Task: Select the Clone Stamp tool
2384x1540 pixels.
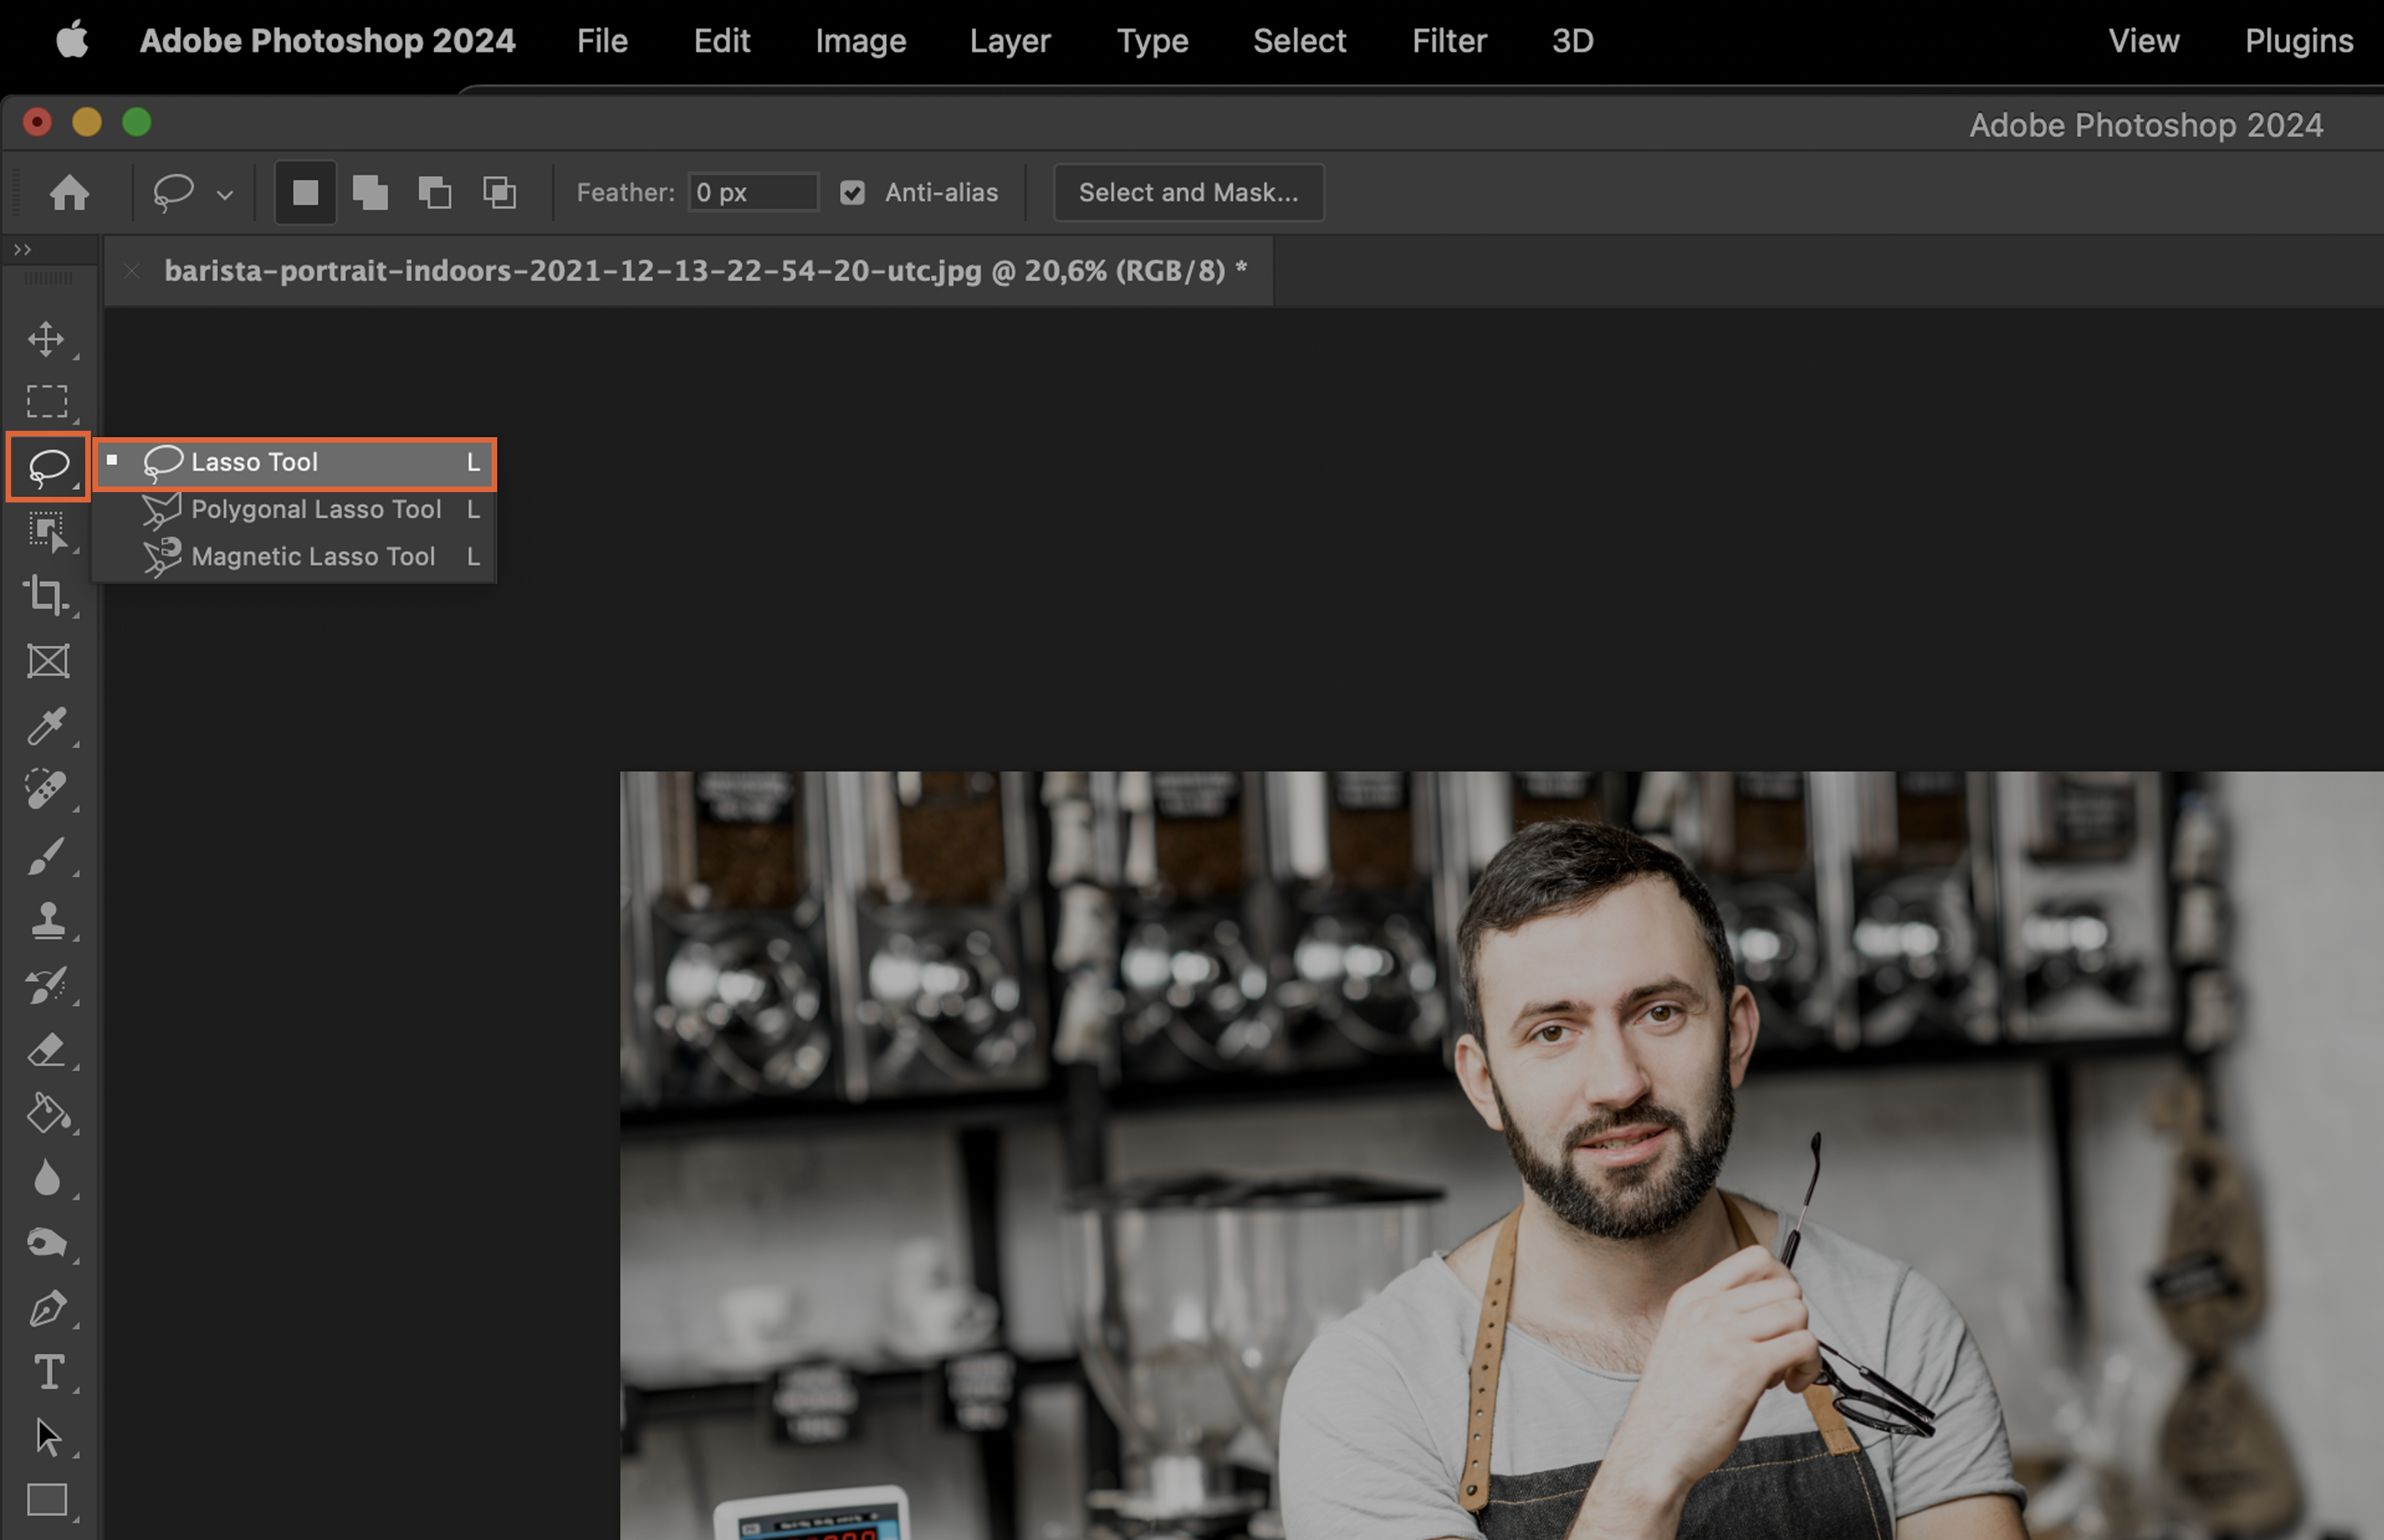Action: (x=46, y=920)
